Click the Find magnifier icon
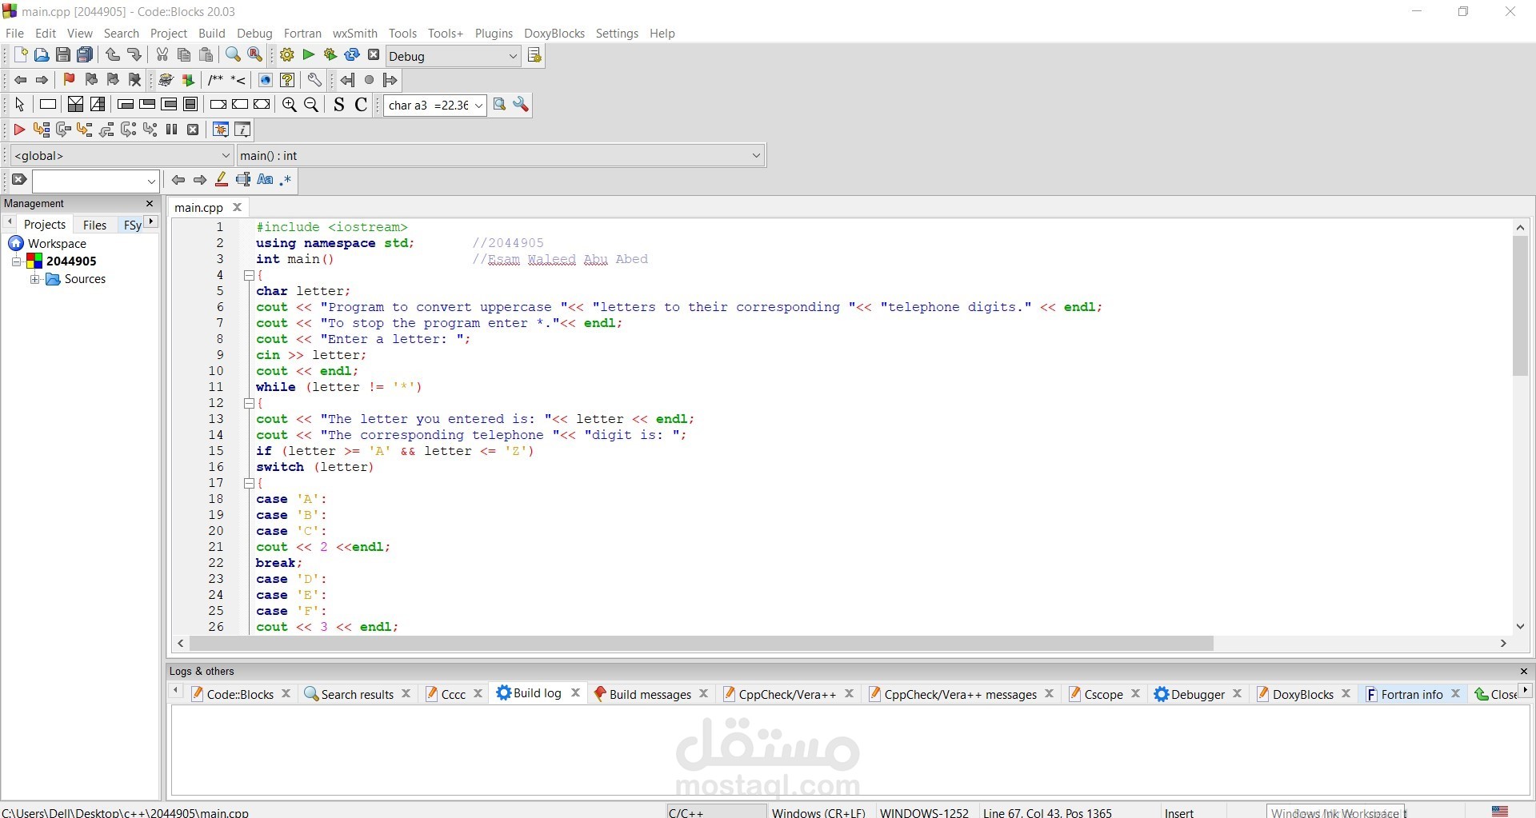This screenshot has height=818, width=1536. (233, 55)
